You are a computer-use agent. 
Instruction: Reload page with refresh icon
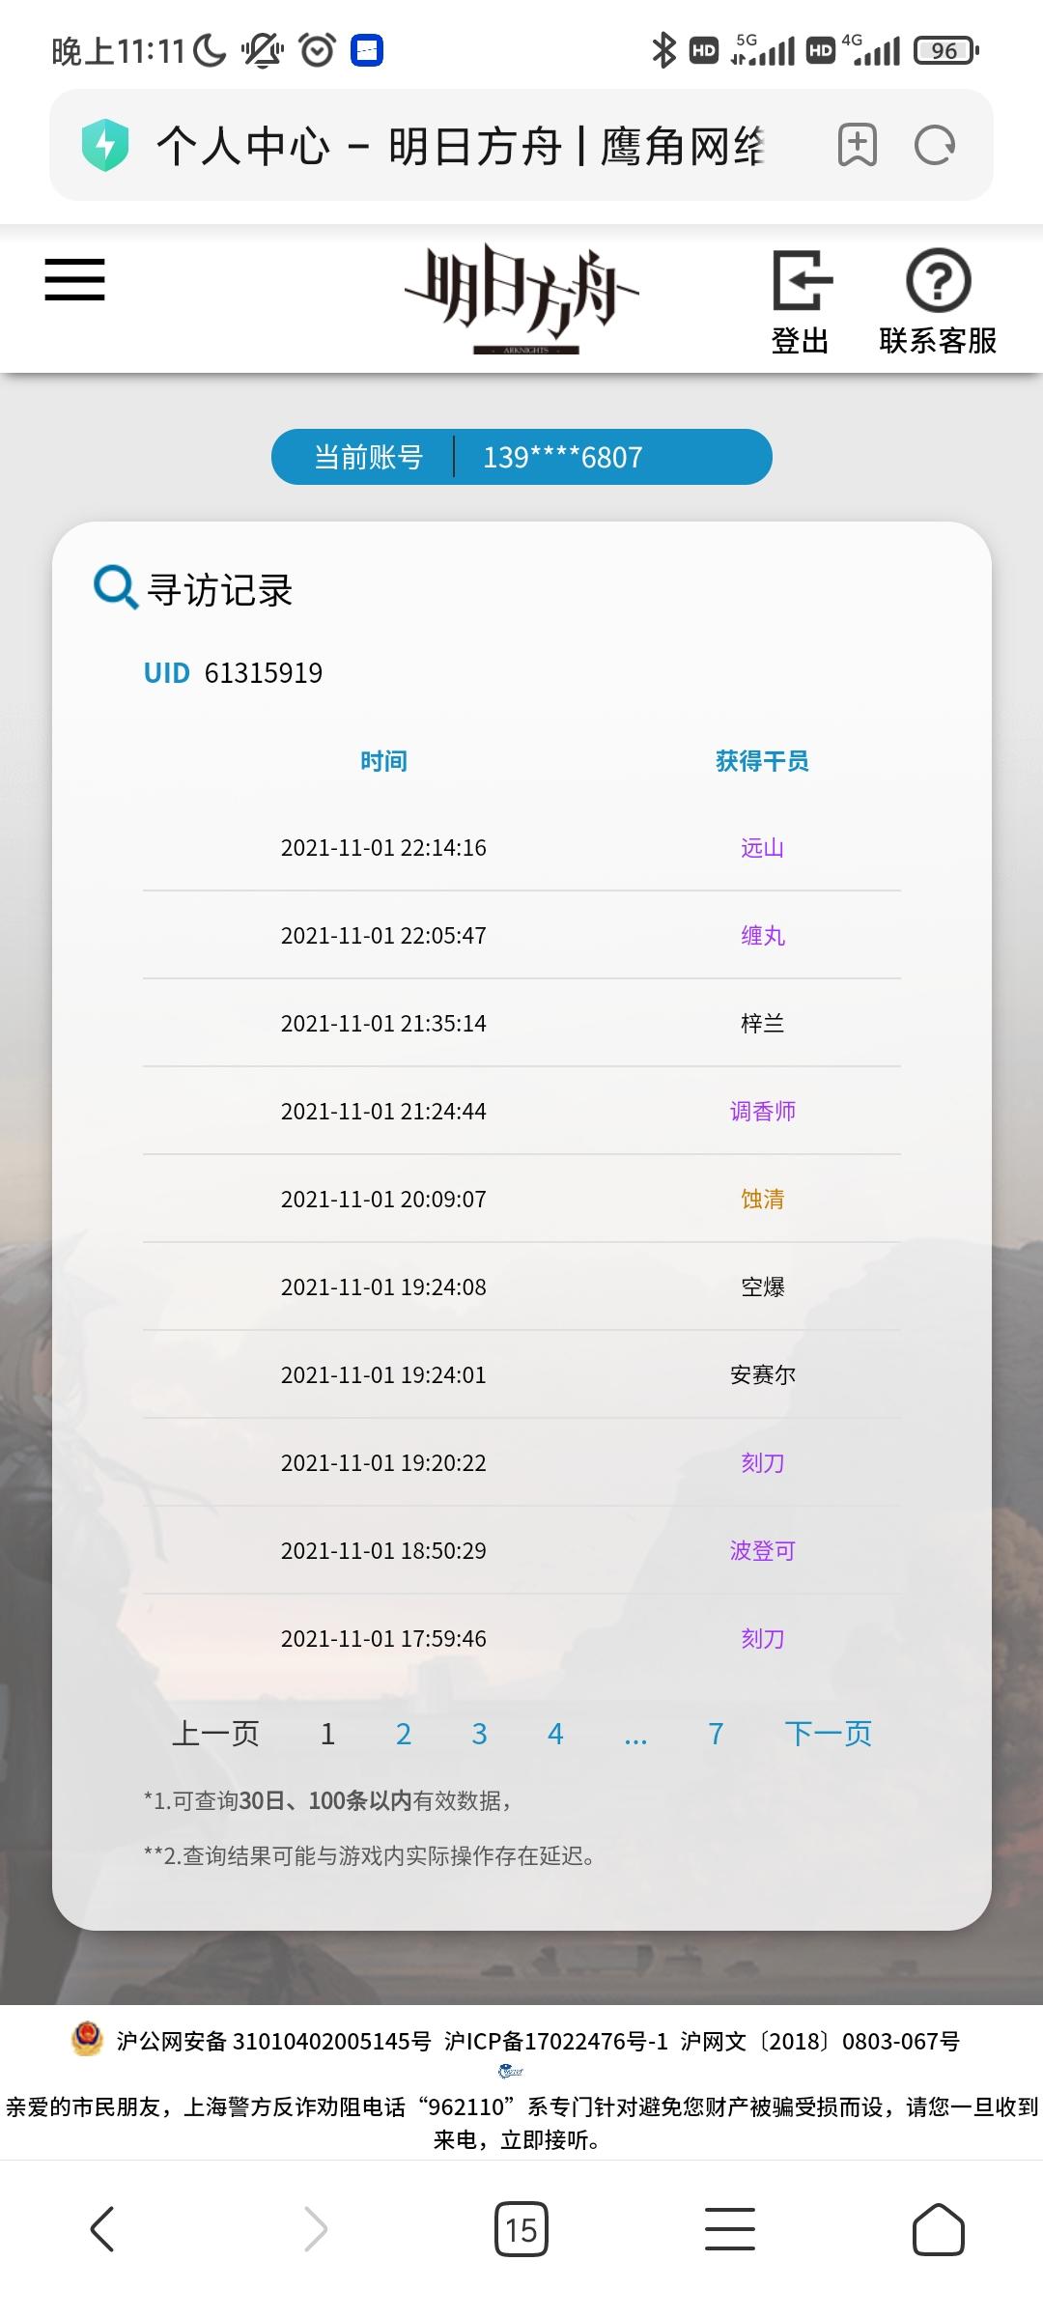click(935, 146)
